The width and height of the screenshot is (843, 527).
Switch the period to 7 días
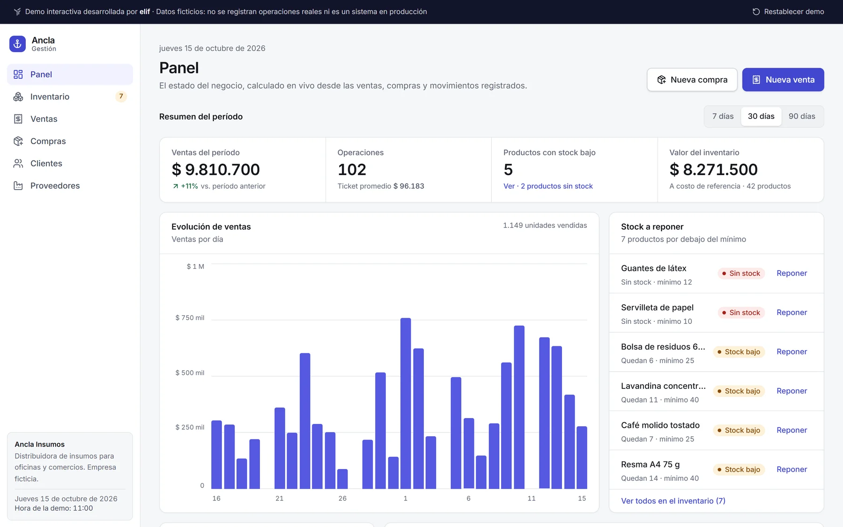(x=723, y=116)
